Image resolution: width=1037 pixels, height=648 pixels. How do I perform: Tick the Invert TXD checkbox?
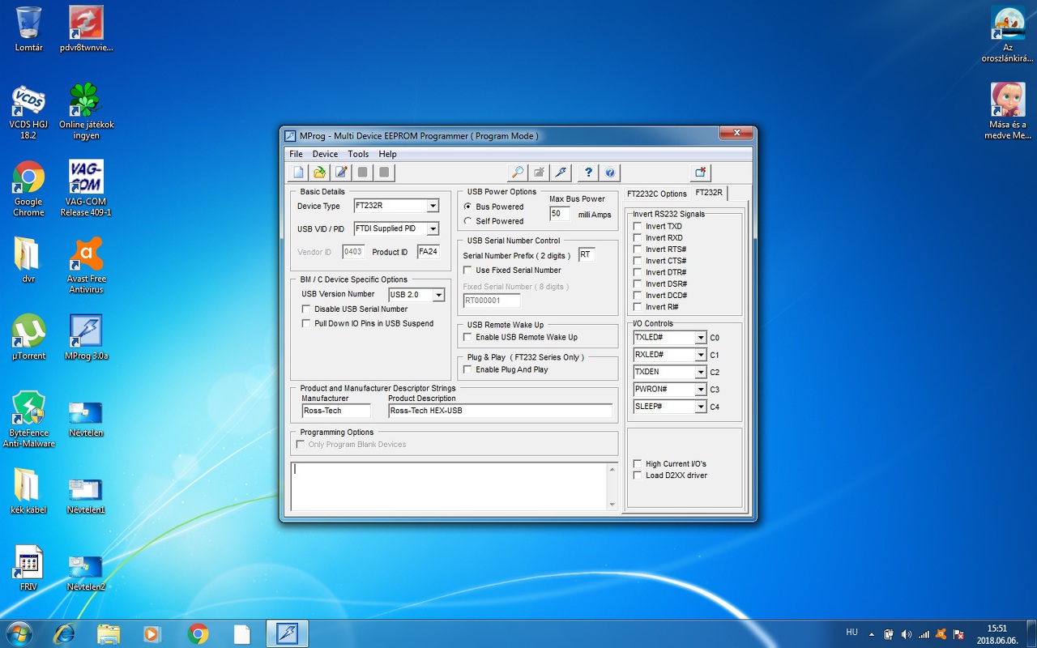tap(638, 227)
